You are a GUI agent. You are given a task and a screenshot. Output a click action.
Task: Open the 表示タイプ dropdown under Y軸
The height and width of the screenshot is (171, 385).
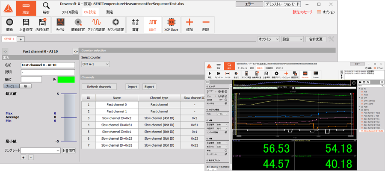pos(222,147)
